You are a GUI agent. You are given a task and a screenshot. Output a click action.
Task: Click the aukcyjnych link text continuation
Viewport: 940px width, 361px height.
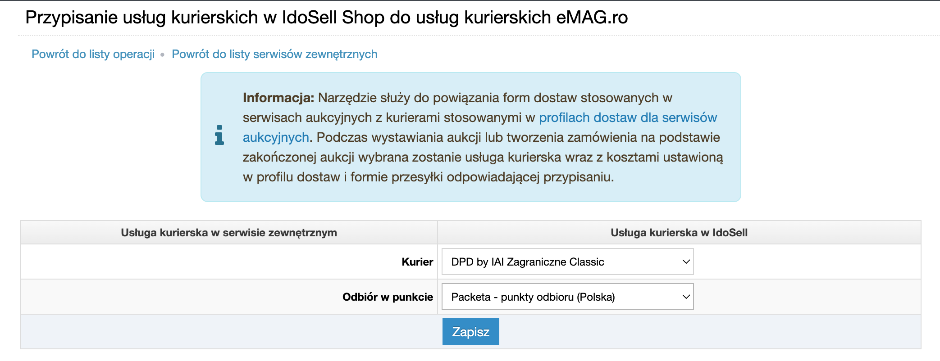click(276, 137)
